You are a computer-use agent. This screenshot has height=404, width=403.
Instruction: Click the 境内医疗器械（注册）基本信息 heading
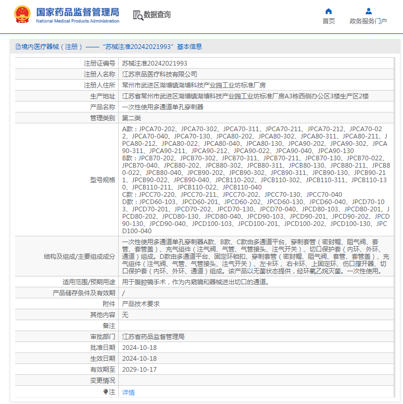(x=109, y=47)
